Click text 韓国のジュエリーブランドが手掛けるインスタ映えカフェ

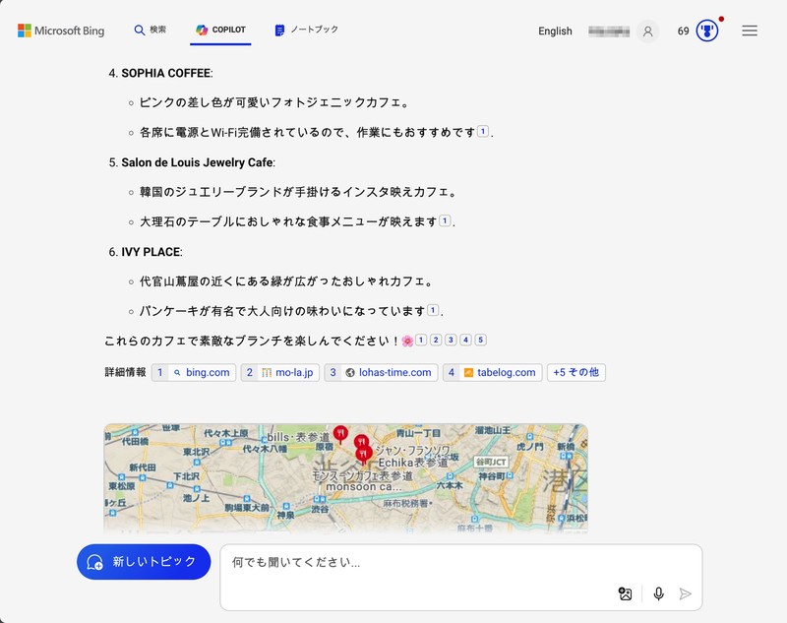[x=297, y=192]
